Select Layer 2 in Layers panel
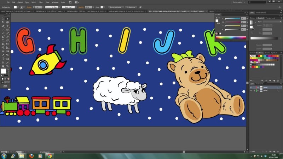Viewport: 283px width, 159px height. coord(265,87)
